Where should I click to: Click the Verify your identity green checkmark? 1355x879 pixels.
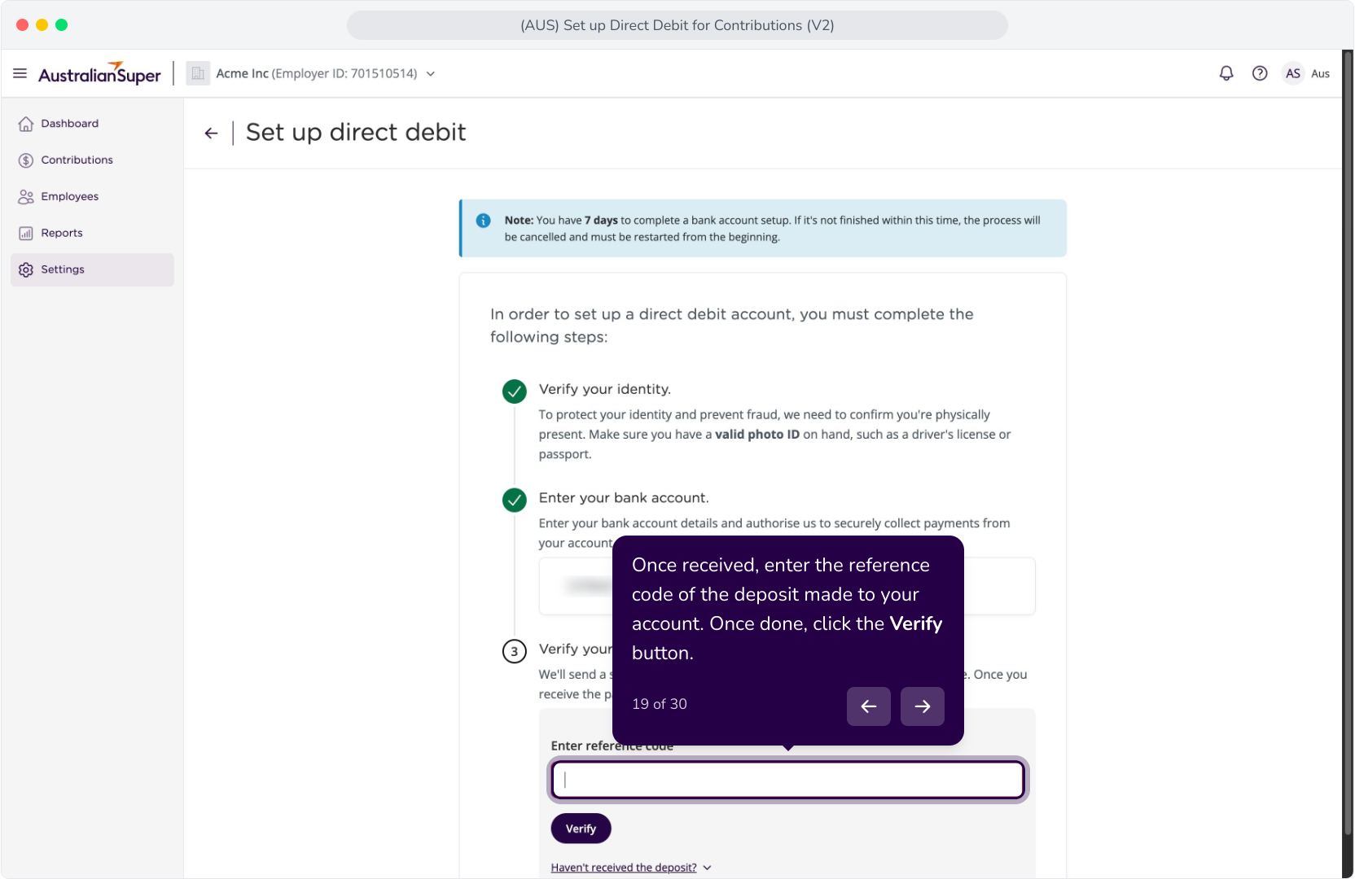(x=515, y=391)
